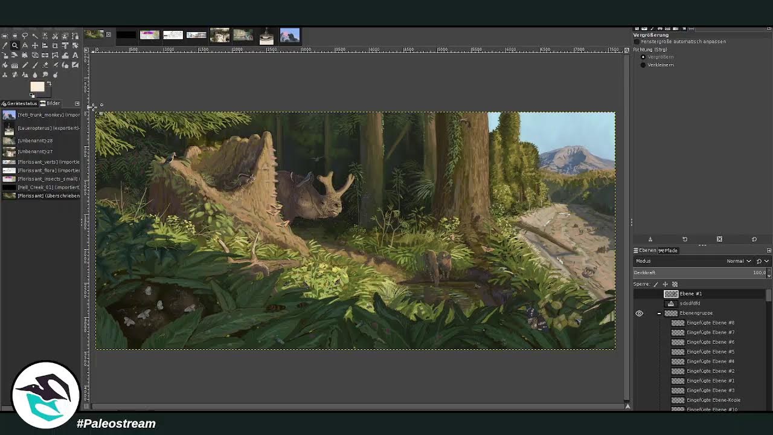
Task: Delete the saved tool preset
Action: point(719,239)
